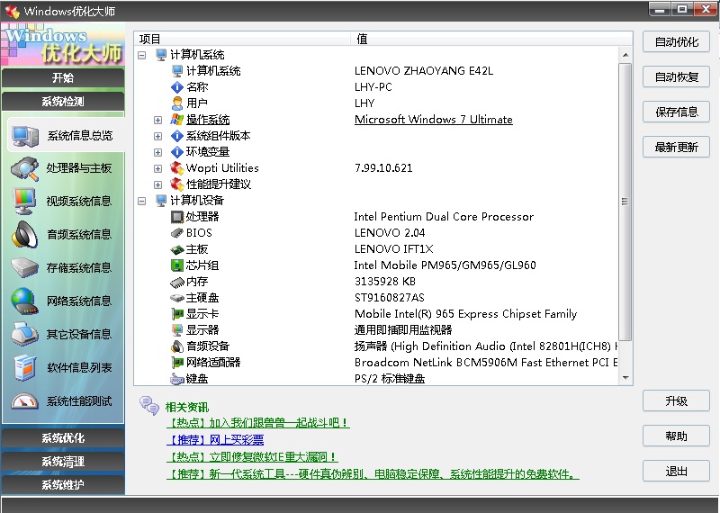Expand the 操作系统 tree node
The height and width of the screenshot is (513, 720).
(x=158, y=121)
